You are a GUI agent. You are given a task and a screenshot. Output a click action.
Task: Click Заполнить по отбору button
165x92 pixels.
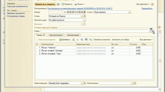point(121,40)
